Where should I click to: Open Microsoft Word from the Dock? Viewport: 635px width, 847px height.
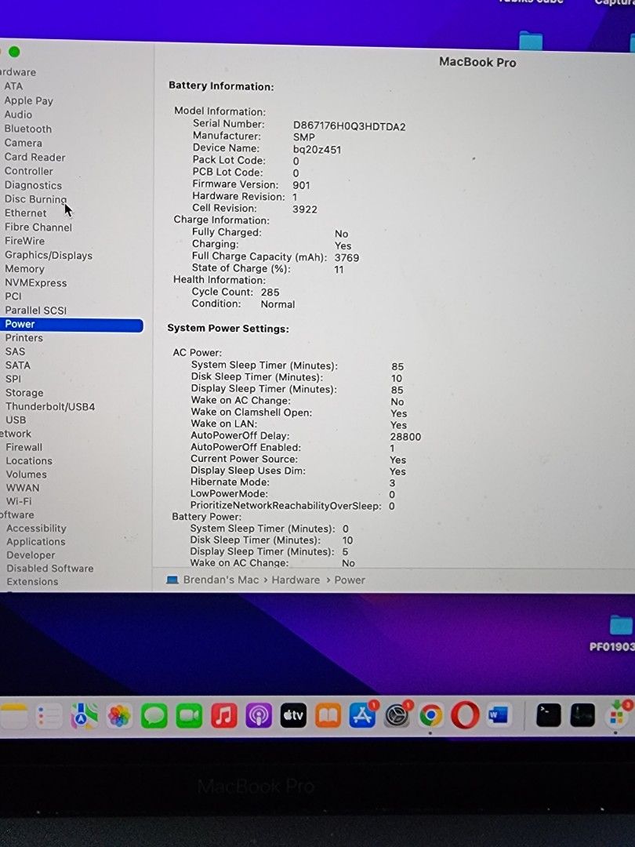click(499, 715)
